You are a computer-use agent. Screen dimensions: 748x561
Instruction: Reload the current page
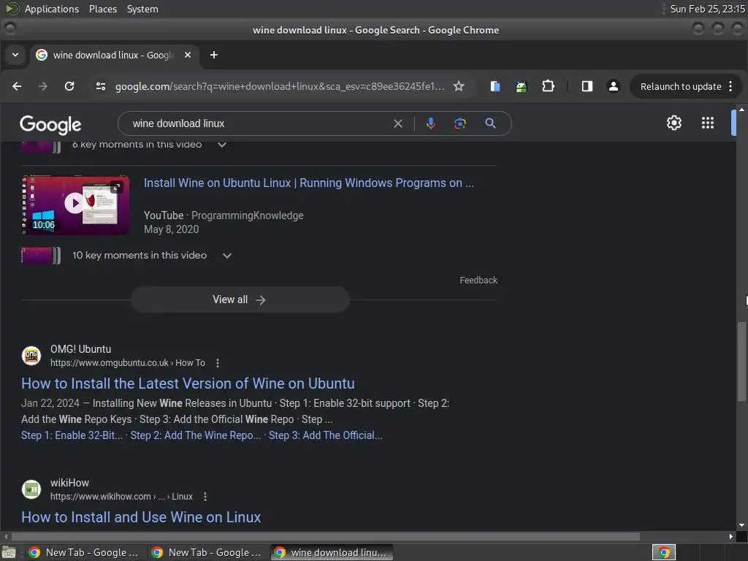(69, 86)
